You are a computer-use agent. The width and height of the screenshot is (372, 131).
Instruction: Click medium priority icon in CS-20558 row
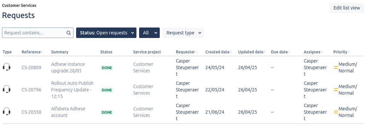coord(336,112)
